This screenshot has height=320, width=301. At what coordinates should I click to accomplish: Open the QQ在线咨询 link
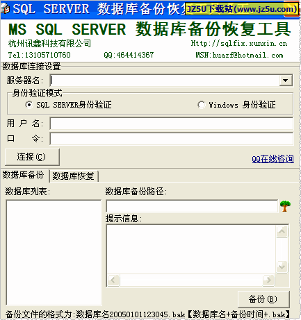pos(272,159)
